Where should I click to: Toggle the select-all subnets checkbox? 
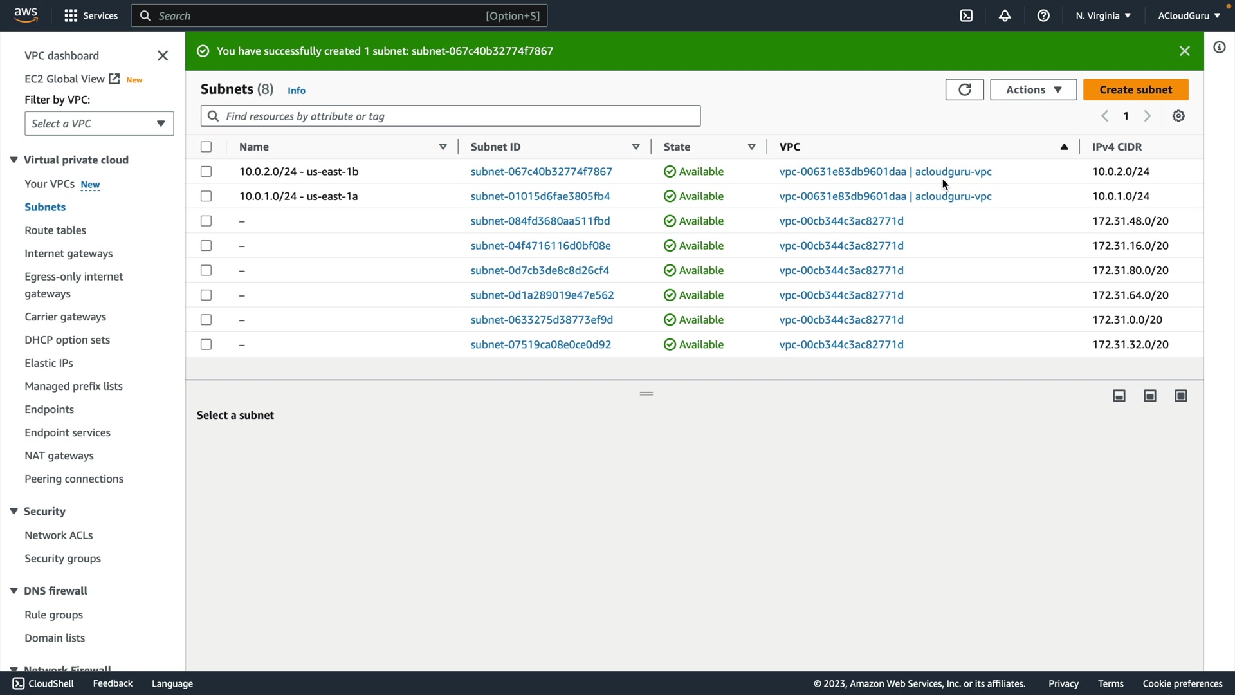206,147
